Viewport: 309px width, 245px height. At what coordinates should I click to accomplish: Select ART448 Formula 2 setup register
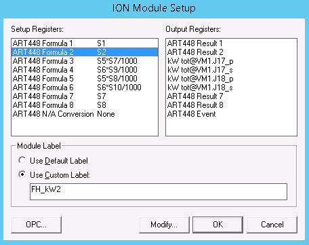click(x=85, y=52)
